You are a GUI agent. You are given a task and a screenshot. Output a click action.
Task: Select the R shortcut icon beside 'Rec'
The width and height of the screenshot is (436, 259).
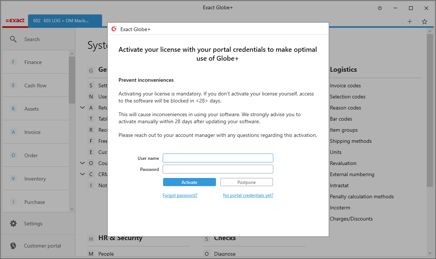91,130
